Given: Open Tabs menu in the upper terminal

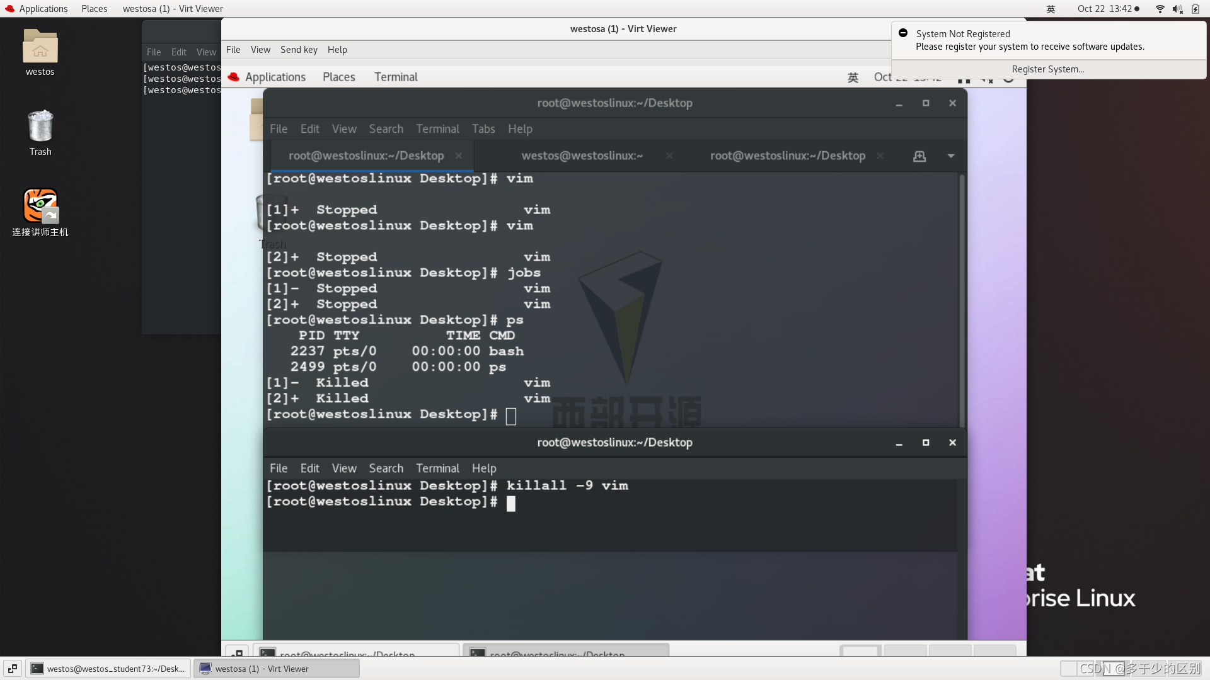Looking at the screenshot, I should click(x=483, y=129).
